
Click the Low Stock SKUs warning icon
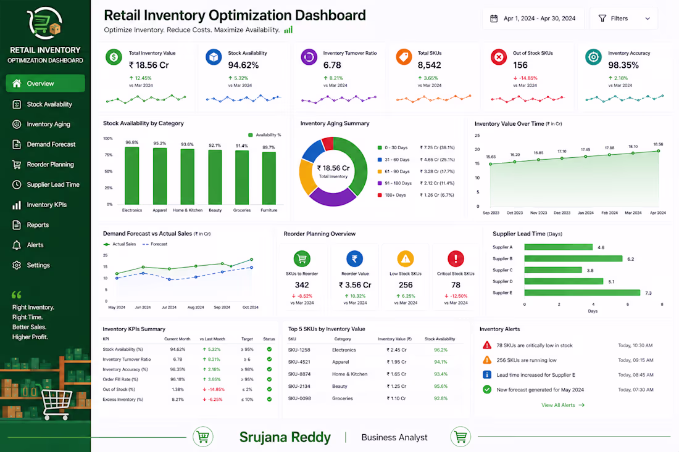click(x=406, y=259)
